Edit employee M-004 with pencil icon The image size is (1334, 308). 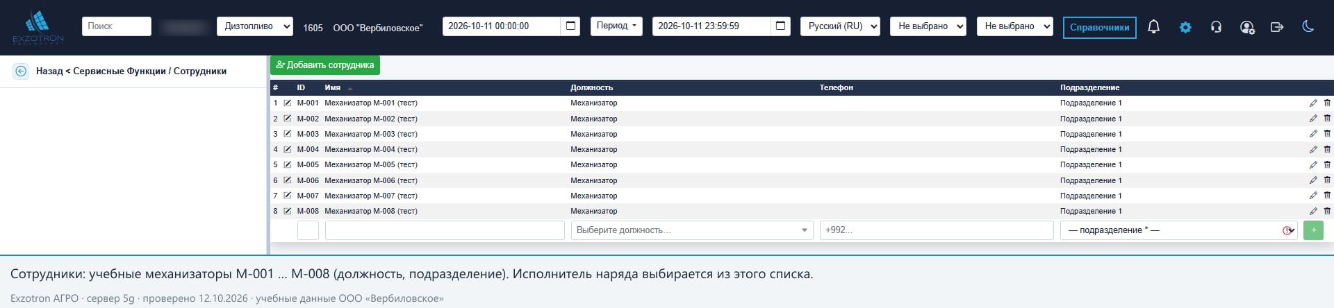pos(1313,149)
